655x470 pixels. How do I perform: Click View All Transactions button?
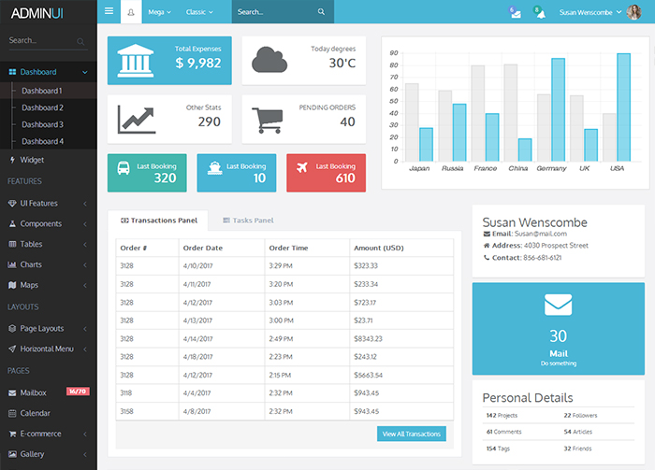(x=412, y=434)
